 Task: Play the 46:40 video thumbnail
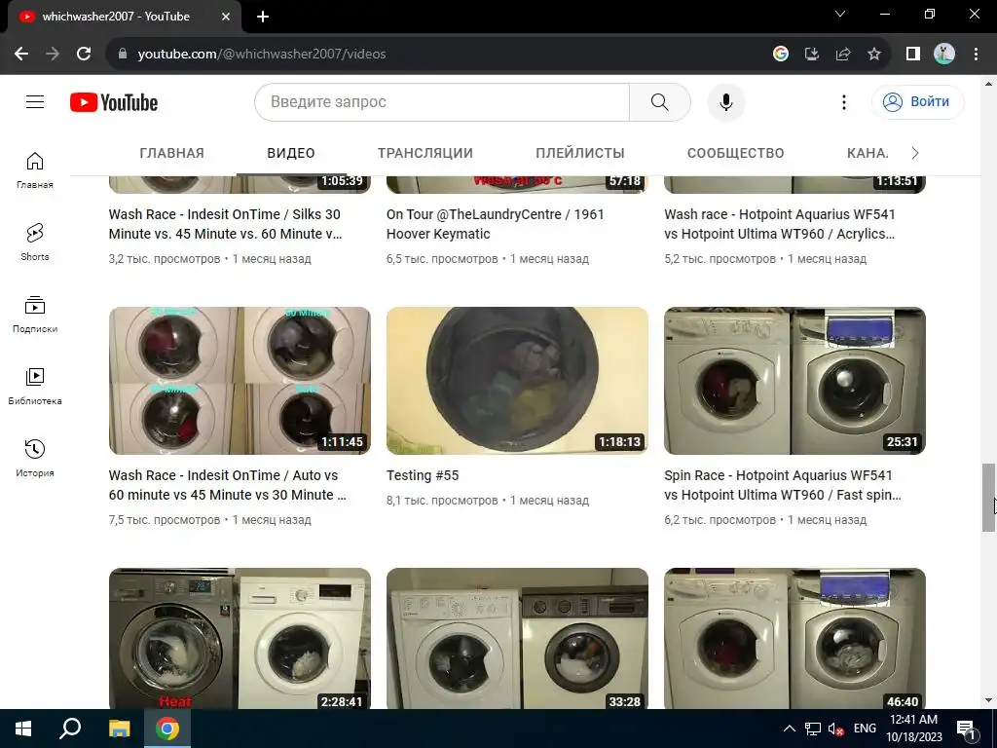tap(794, 639)
